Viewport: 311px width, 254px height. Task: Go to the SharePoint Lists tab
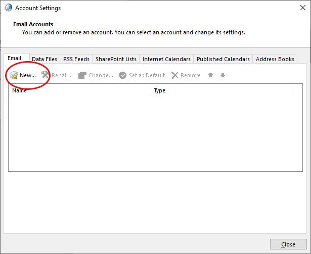point(116,59)
